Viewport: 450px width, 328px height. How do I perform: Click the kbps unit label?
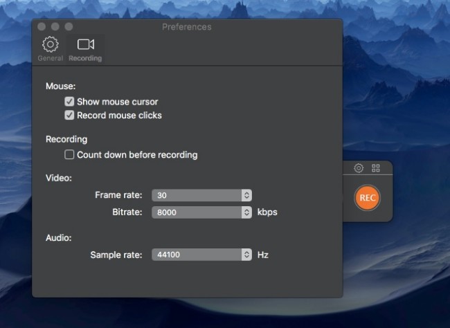(x=267, y=212)
